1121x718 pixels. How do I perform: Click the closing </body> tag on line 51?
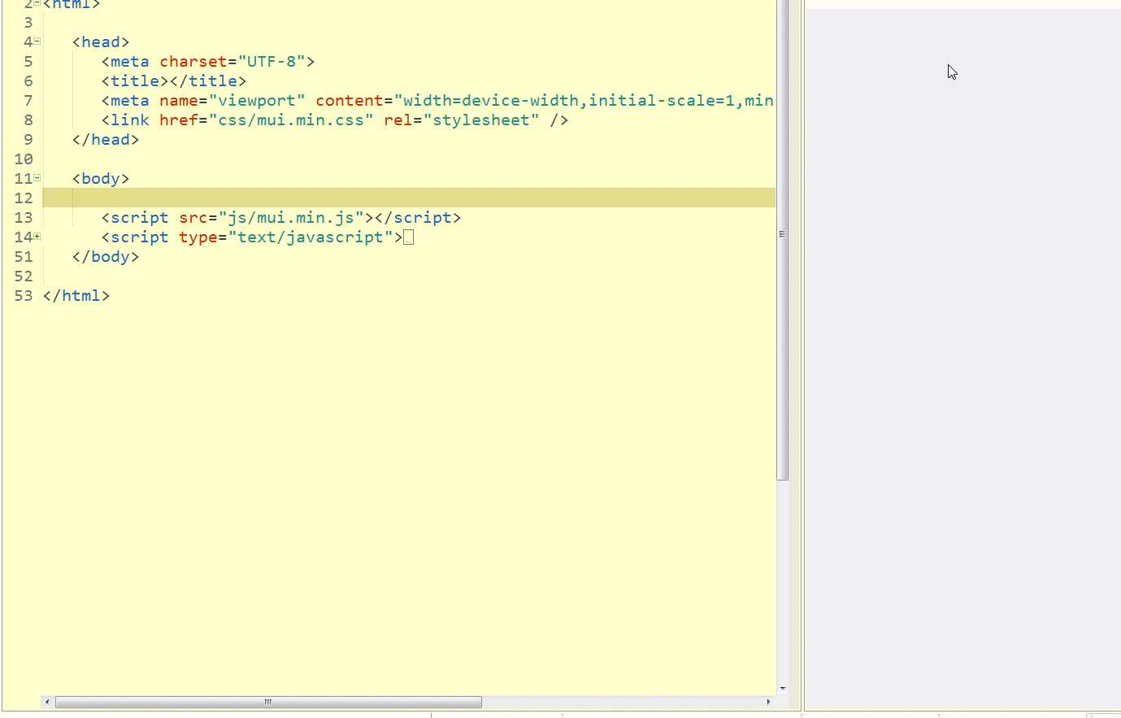(106, 257)
